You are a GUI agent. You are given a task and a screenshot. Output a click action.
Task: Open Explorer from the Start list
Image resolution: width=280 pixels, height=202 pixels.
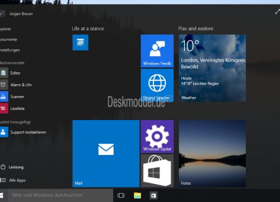[x=6, y=29]
